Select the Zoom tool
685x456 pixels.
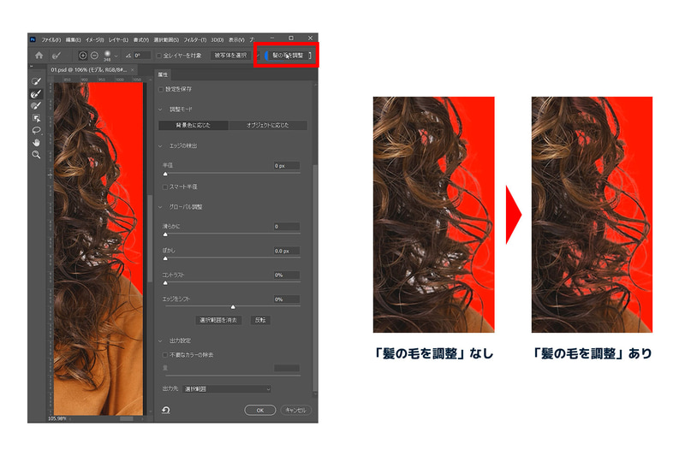click(x=36, y=155)
